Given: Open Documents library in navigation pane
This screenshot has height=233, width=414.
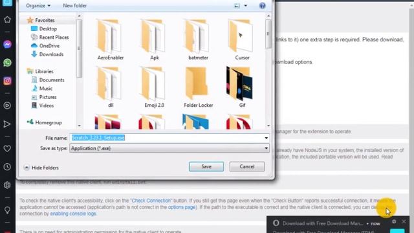Looking at the screenshot, I should (x=48, y=80).
